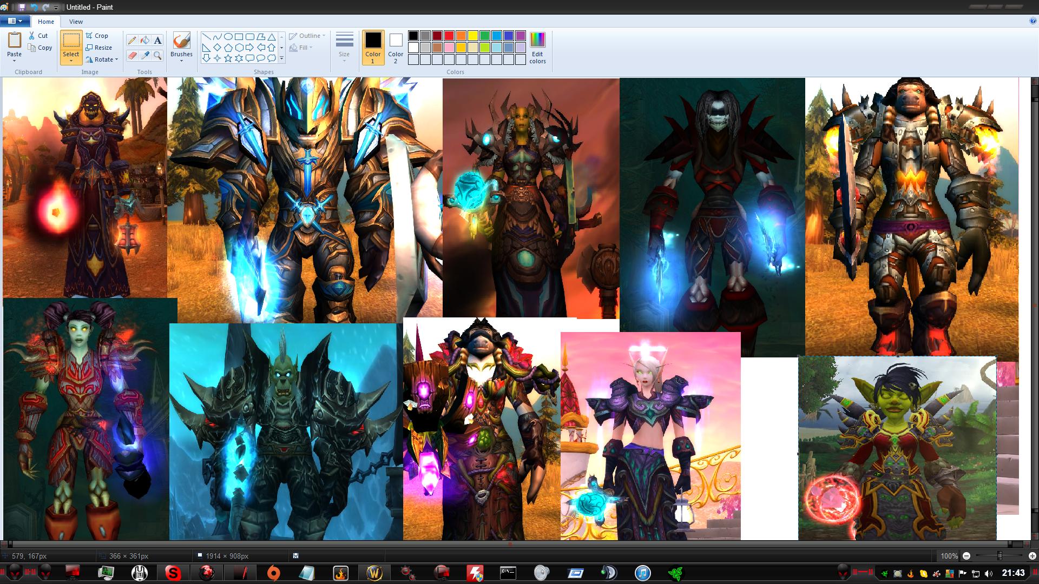1039x584 pixels.
Task: Click the Brushes tool icon
Action: (181, 41)
